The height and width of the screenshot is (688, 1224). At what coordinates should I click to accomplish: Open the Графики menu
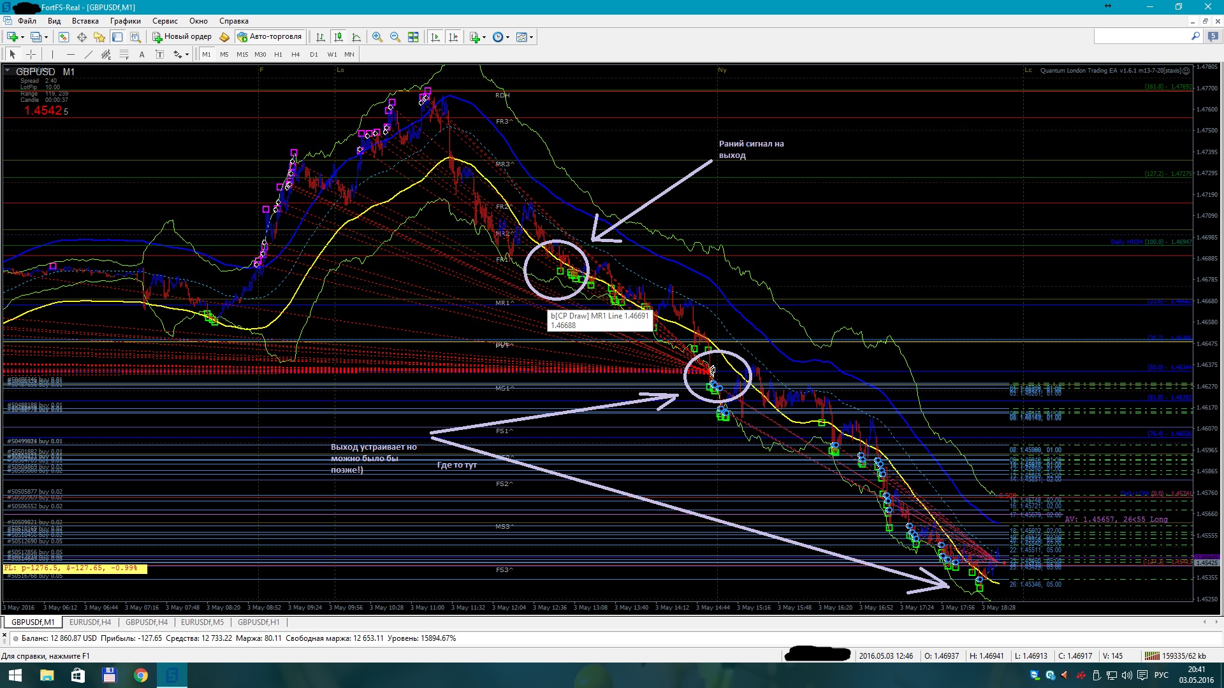126,21
